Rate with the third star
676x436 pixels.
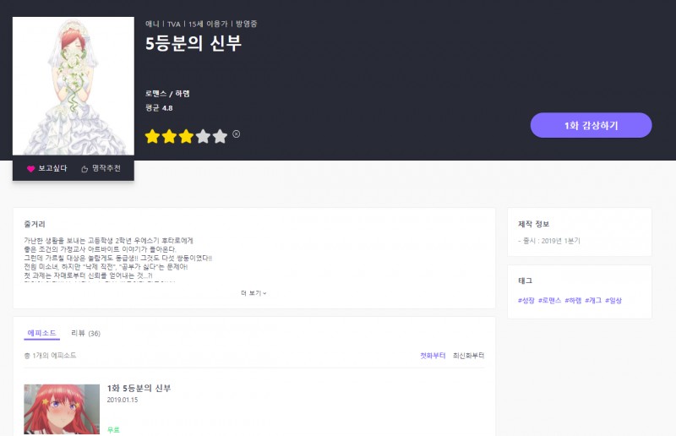[186, 136]
